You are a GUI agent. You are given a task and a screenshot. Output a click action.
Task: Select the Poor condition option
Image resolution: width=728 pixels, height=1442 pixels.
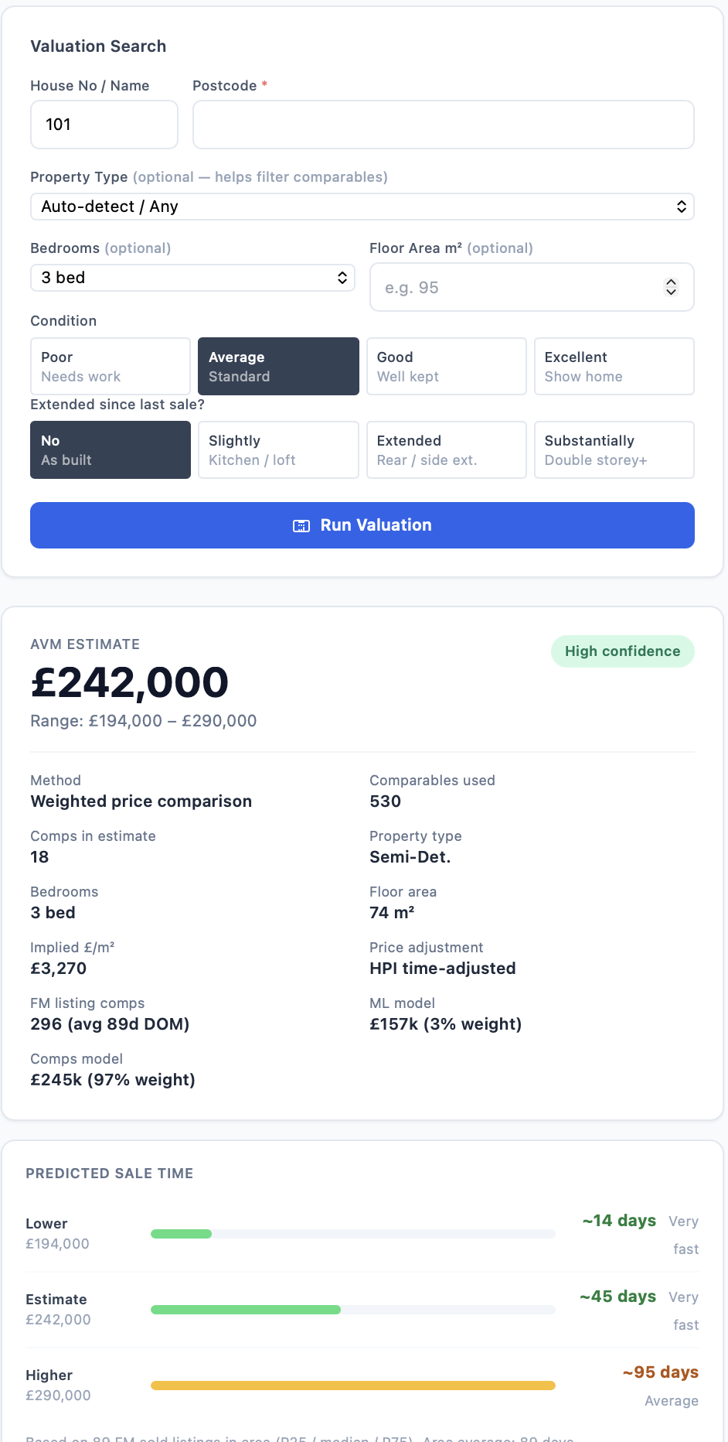pyautogui.click(x=110, y=366)
